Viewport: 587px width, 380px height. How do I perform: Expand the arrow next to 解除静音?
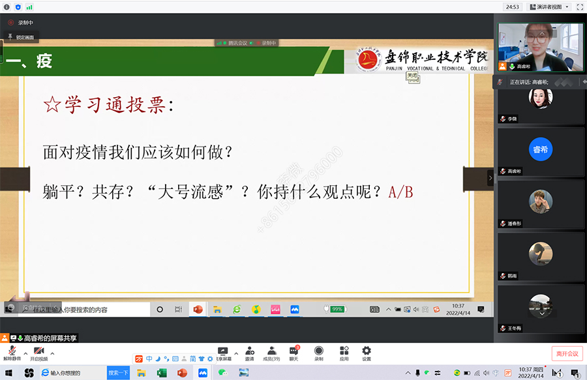[24, 353]
